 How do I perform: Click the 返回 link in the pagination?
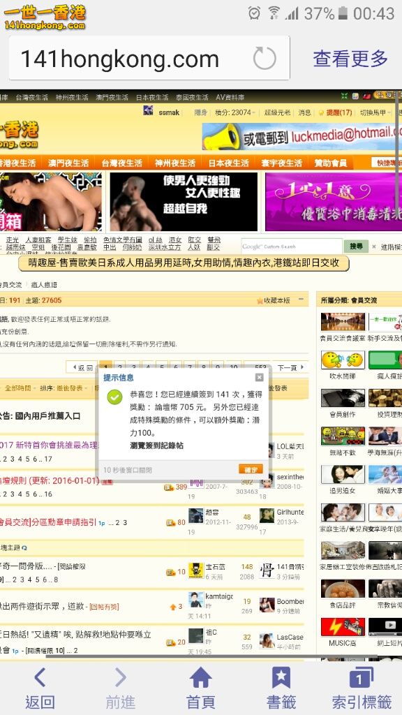(82, 367)
